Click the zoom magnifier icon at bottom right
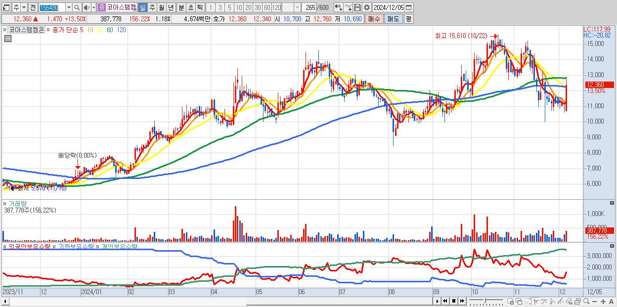 click(586, 301)
